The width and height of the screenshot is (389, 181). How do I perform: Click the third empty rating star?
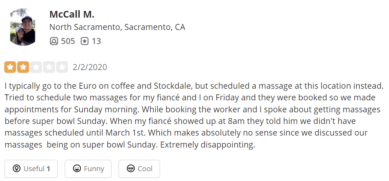36,67
